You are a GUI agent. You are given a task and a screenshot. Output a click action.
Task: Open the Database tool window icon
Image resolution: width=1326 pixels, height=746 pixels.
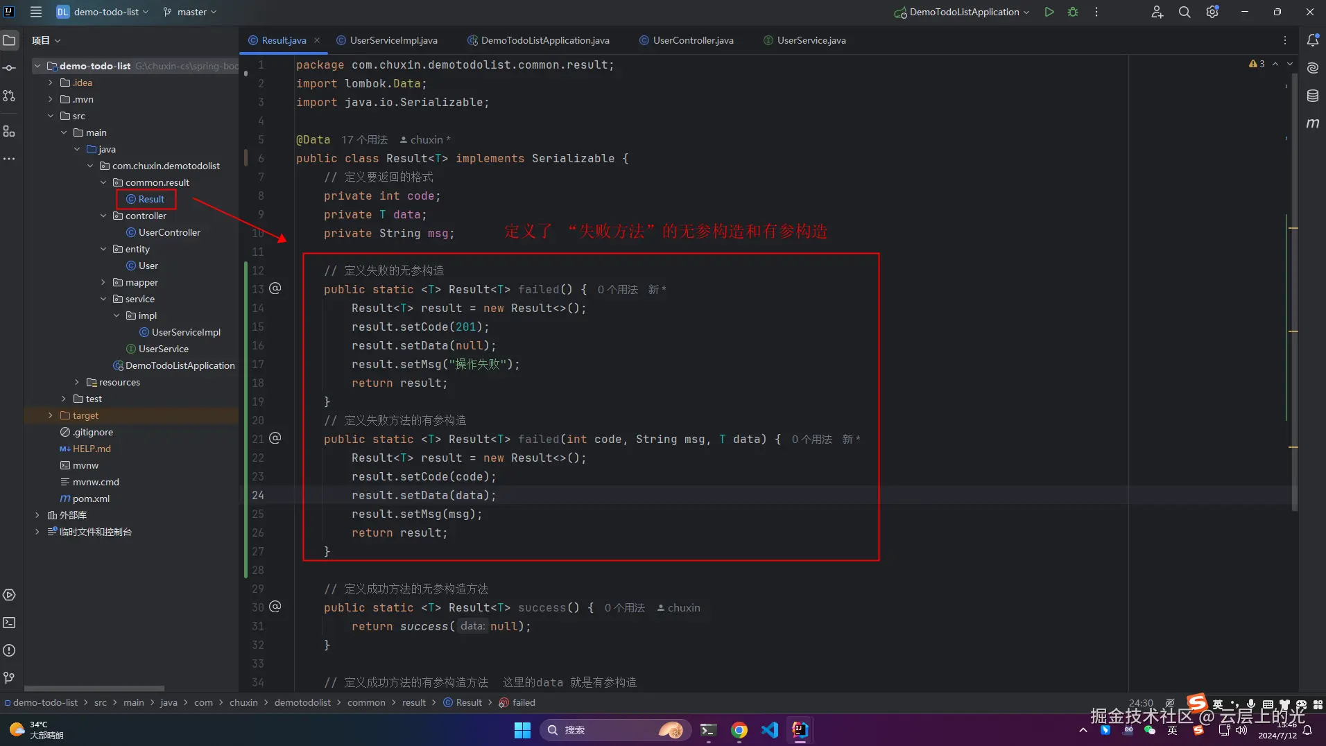click(1313, 96)
